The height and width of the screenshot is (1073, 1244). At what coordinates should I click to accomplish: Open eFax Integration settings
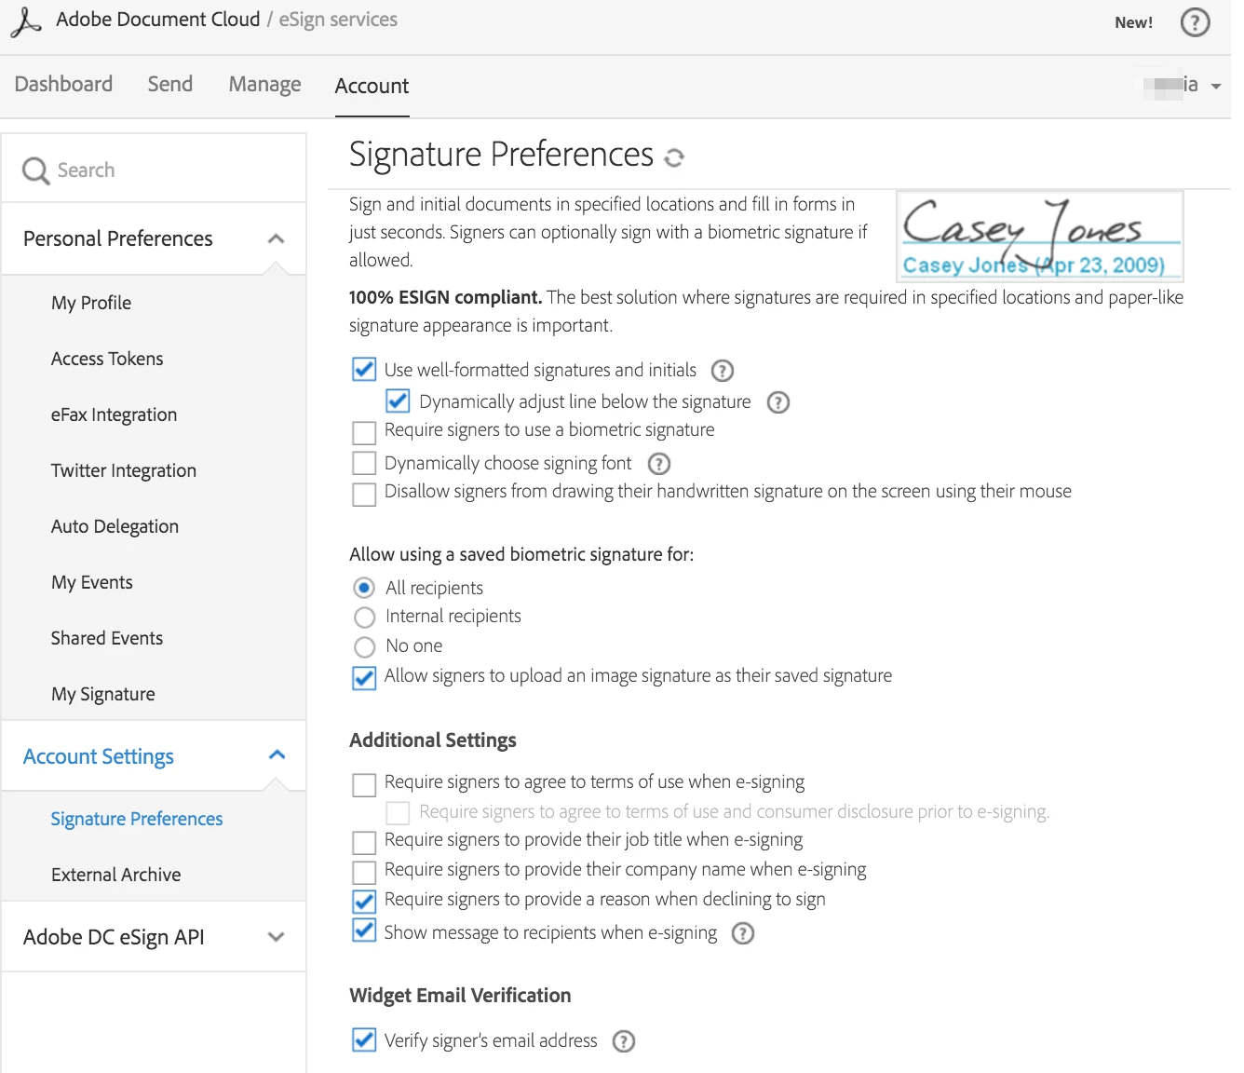pyautogui.click(x=114, y=415)
